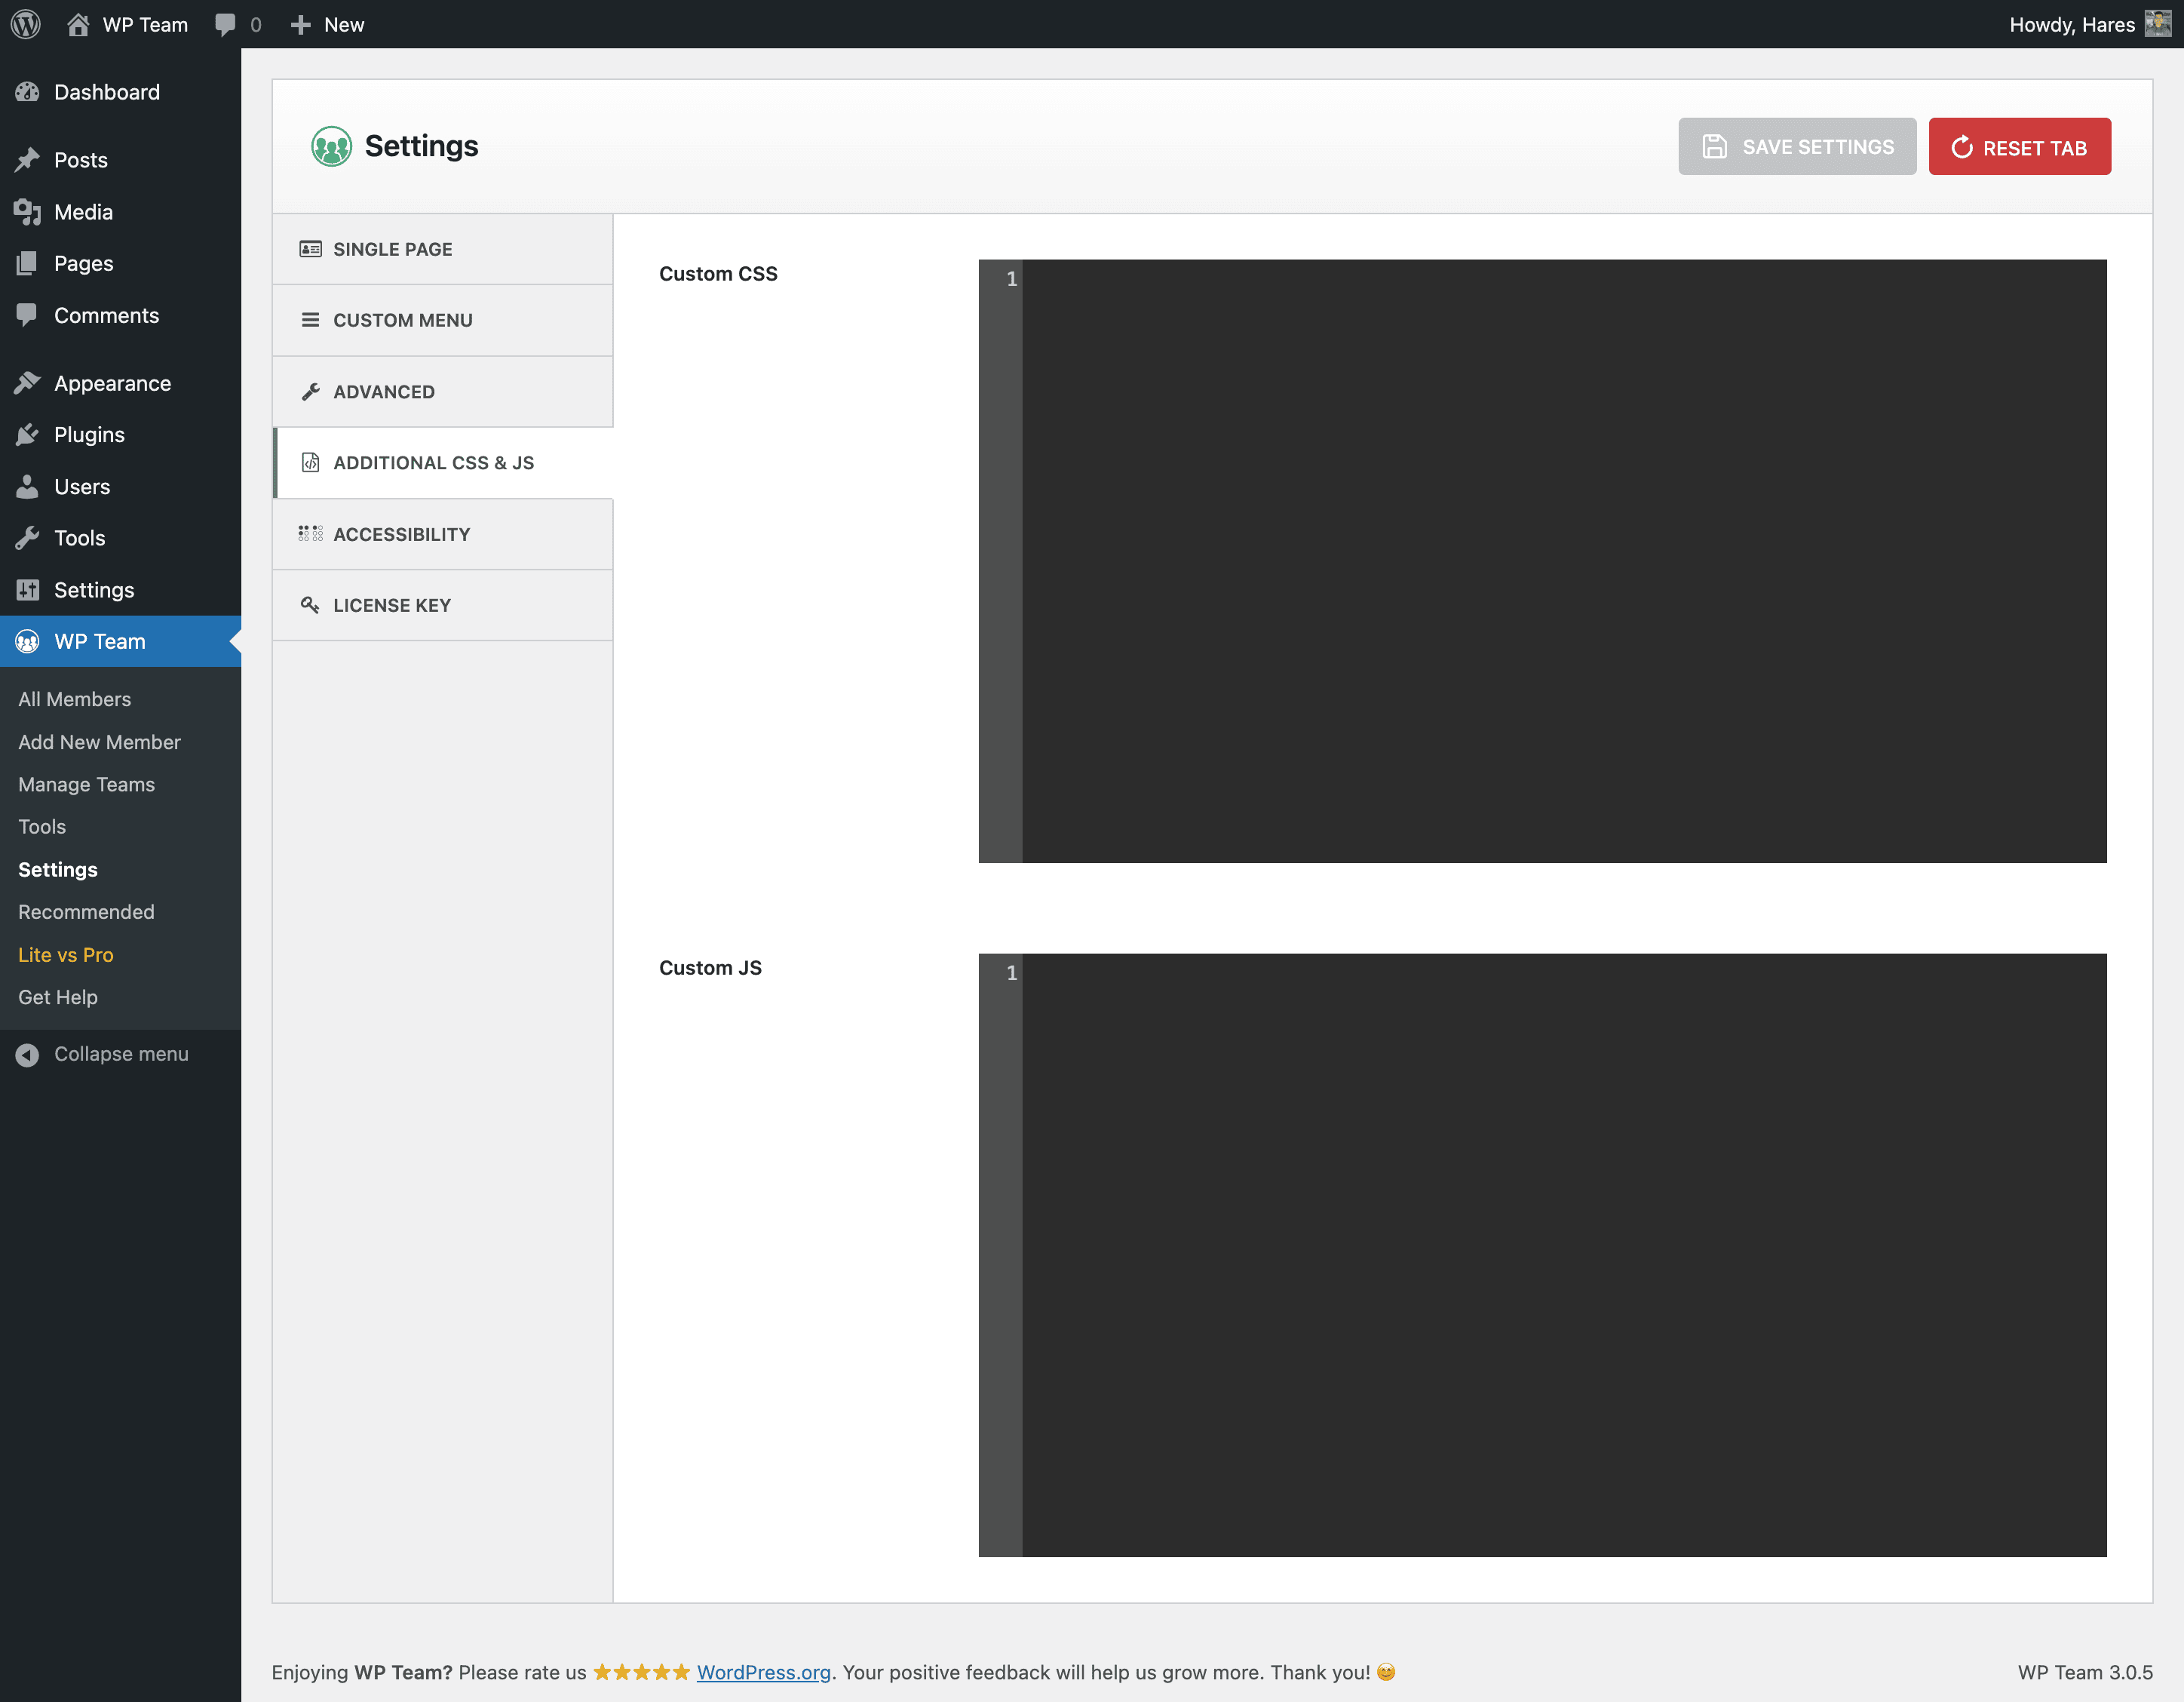Click the Lite vs Pro upgrade link
Screen dimensions: 2184x1702
click(66, 954)
